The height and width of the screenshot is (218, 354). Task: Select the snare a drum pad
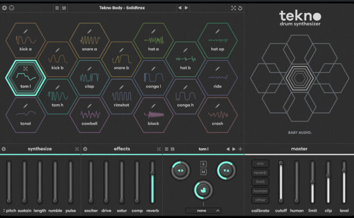pos(90,41)
